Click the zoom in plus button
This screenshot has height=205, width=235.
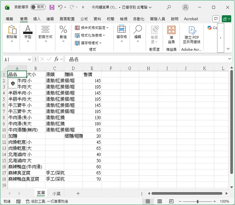tap(215, 202)
